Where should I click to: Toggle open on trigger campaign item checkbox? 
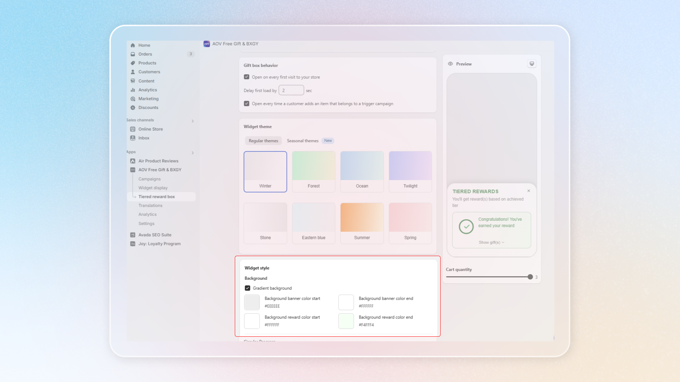tap(246, 104)
